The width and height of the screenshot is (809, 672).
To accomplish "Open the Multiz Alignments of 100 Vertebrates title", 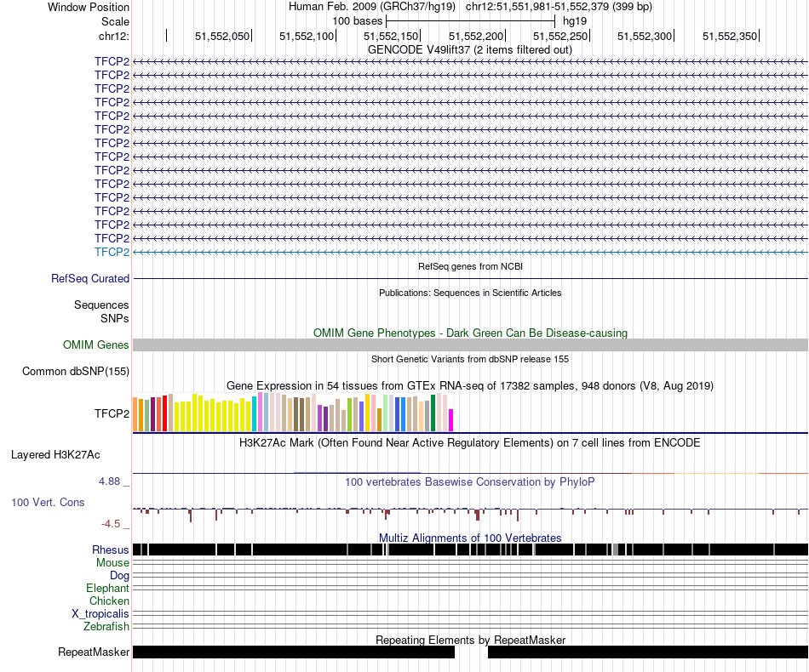I will pos(470,538).
